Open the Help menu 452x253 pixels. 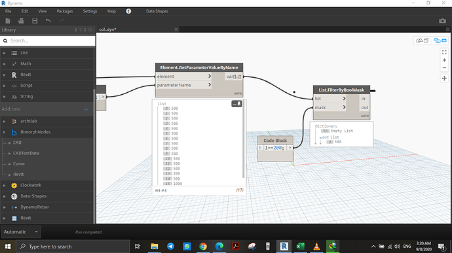(x=111, y=11)
